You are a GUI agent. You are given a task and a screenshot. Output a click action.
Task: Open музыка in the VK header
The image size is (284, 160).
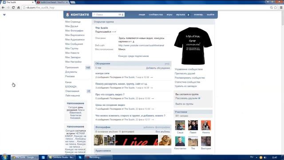[181, 15]
